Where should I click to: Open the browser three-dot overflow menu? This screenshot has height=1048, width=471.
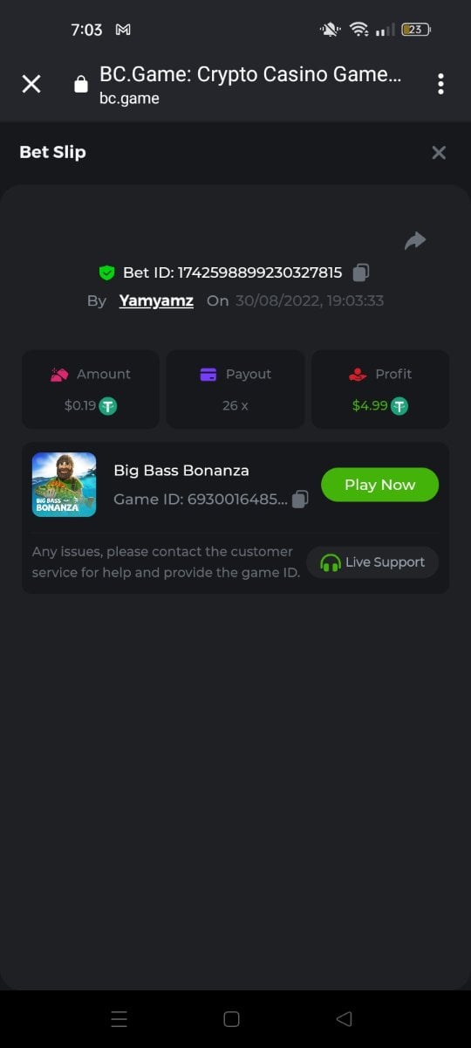(x=440, y=84)
